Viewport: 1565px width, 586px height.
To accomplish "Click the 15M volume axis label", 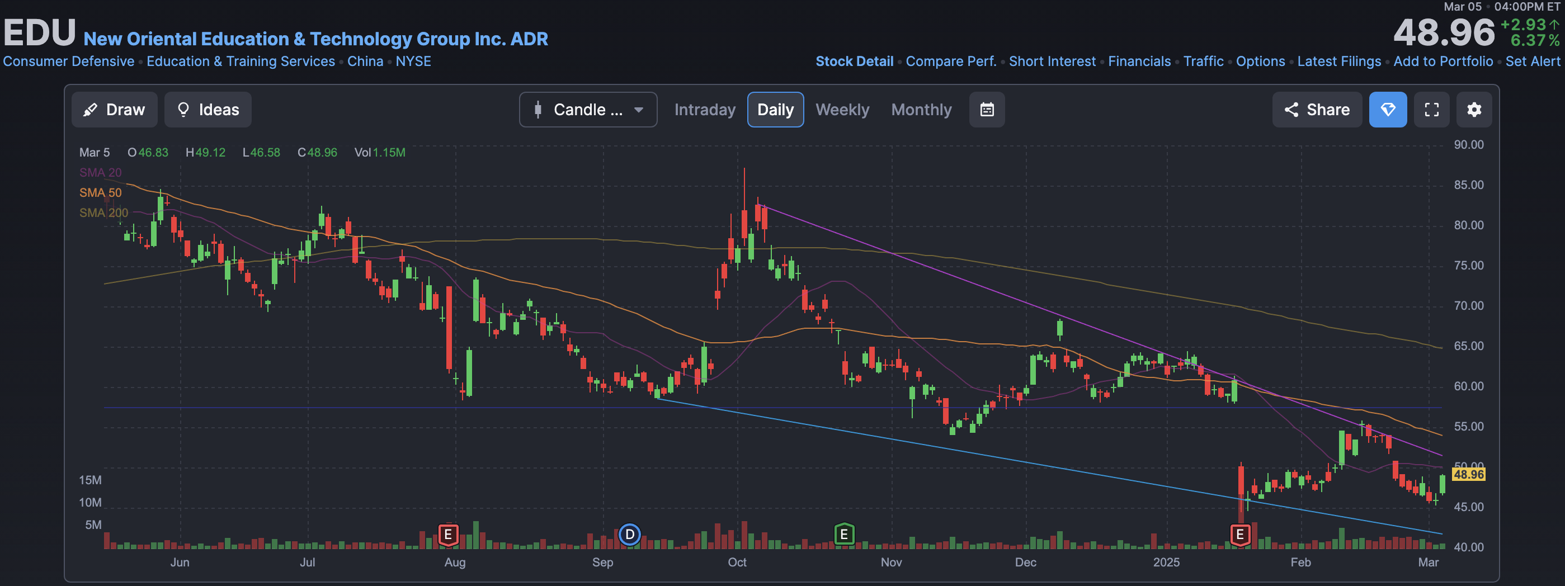I will click(90, 480).
